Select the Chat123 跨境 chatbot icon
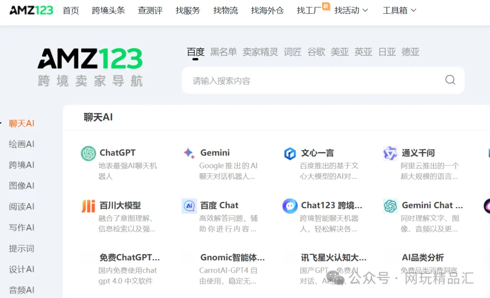490x298 pixels. click(290, 205)
